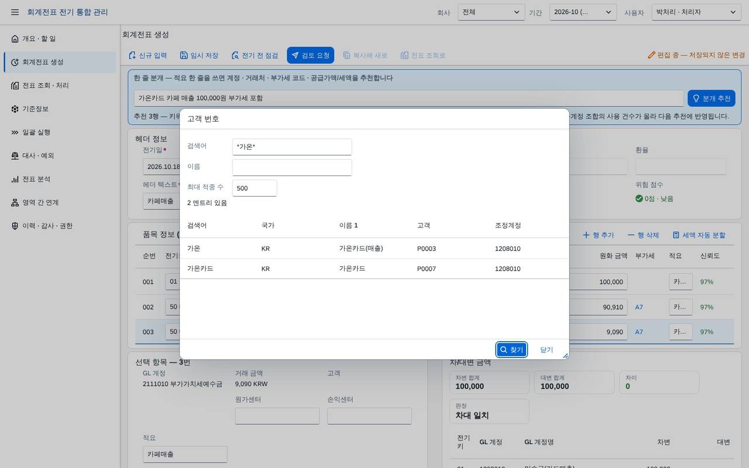
Task: Click the 이름 input in customer dialog
Action: point(292,167)
